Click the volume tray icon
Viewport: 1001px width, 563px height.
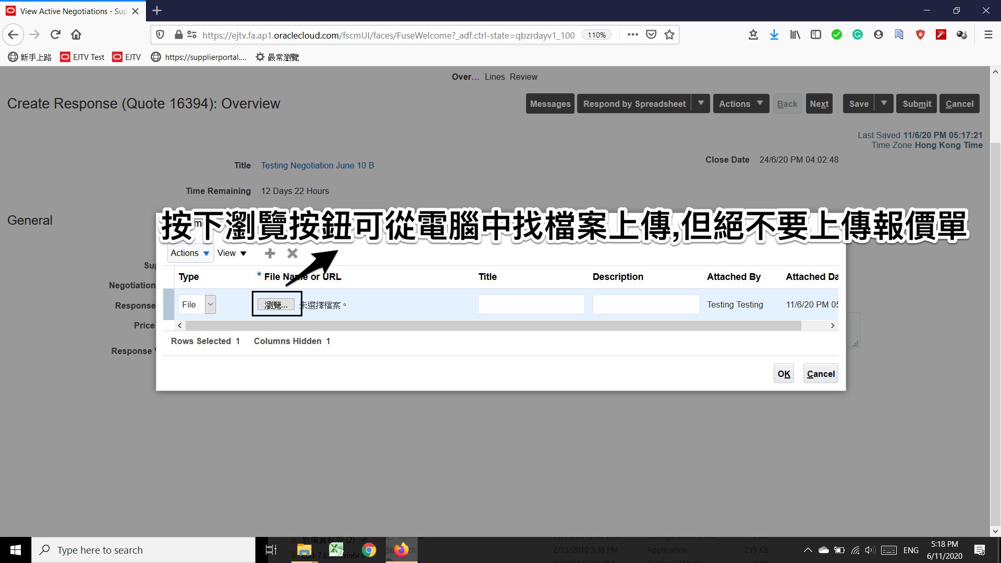pyautogui.click(x=869, y=550)
